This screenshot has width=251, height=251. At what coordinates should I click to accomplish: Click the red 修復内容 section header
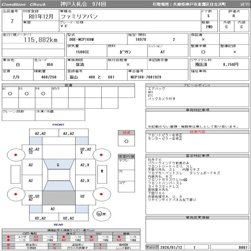tap(197, 132)
